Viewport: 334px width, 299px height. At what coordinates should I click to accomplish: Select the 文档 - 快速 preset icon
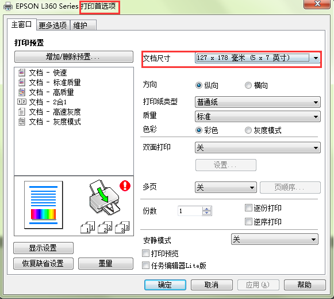click(21, 73)
